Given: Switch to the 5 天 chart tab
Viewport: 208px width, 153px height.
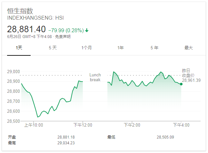Looking at the screenshot, I should (53, 48).
